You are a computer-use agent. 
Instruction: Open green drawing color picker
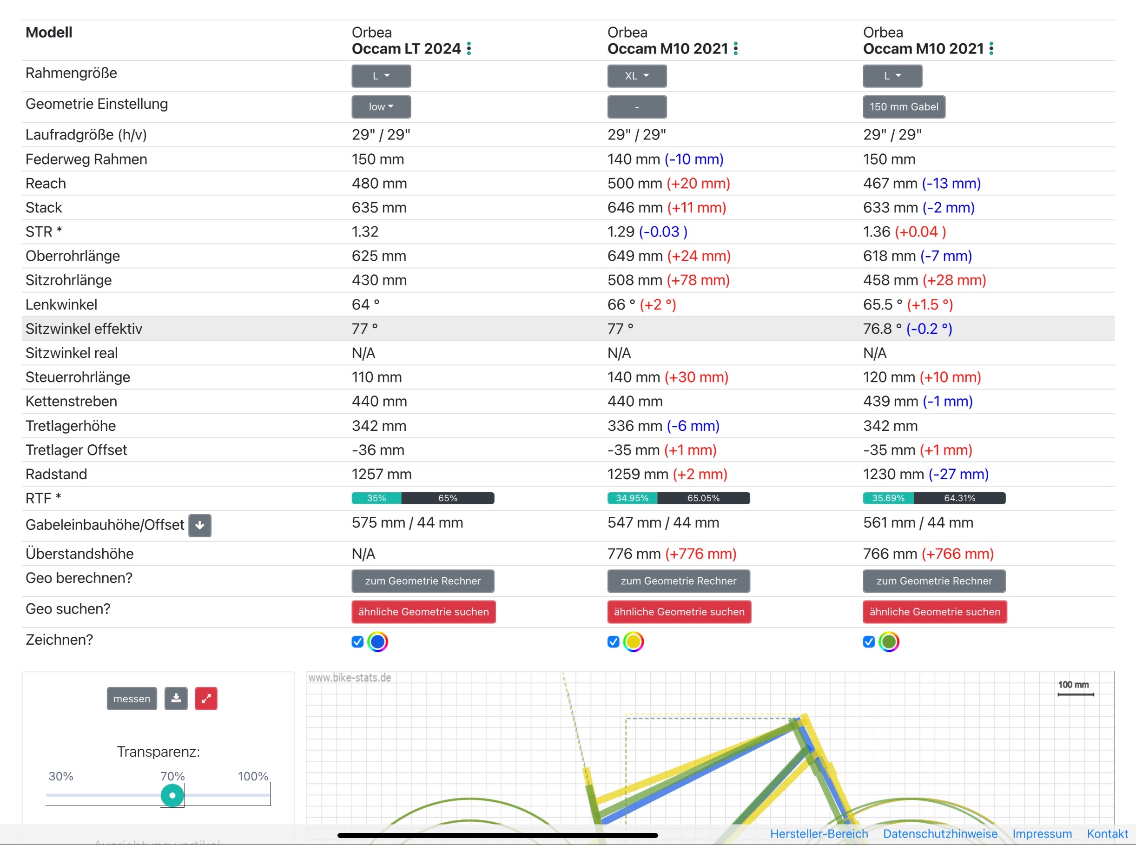pos(889,641)
